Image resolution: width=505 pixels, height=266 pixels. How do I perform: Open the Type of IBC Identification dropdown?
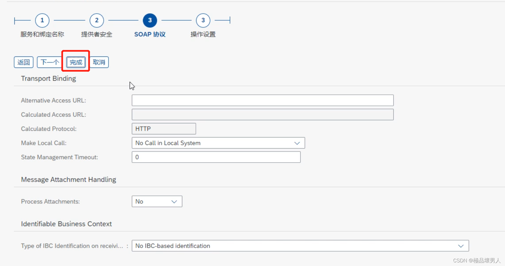click(299, 246)
